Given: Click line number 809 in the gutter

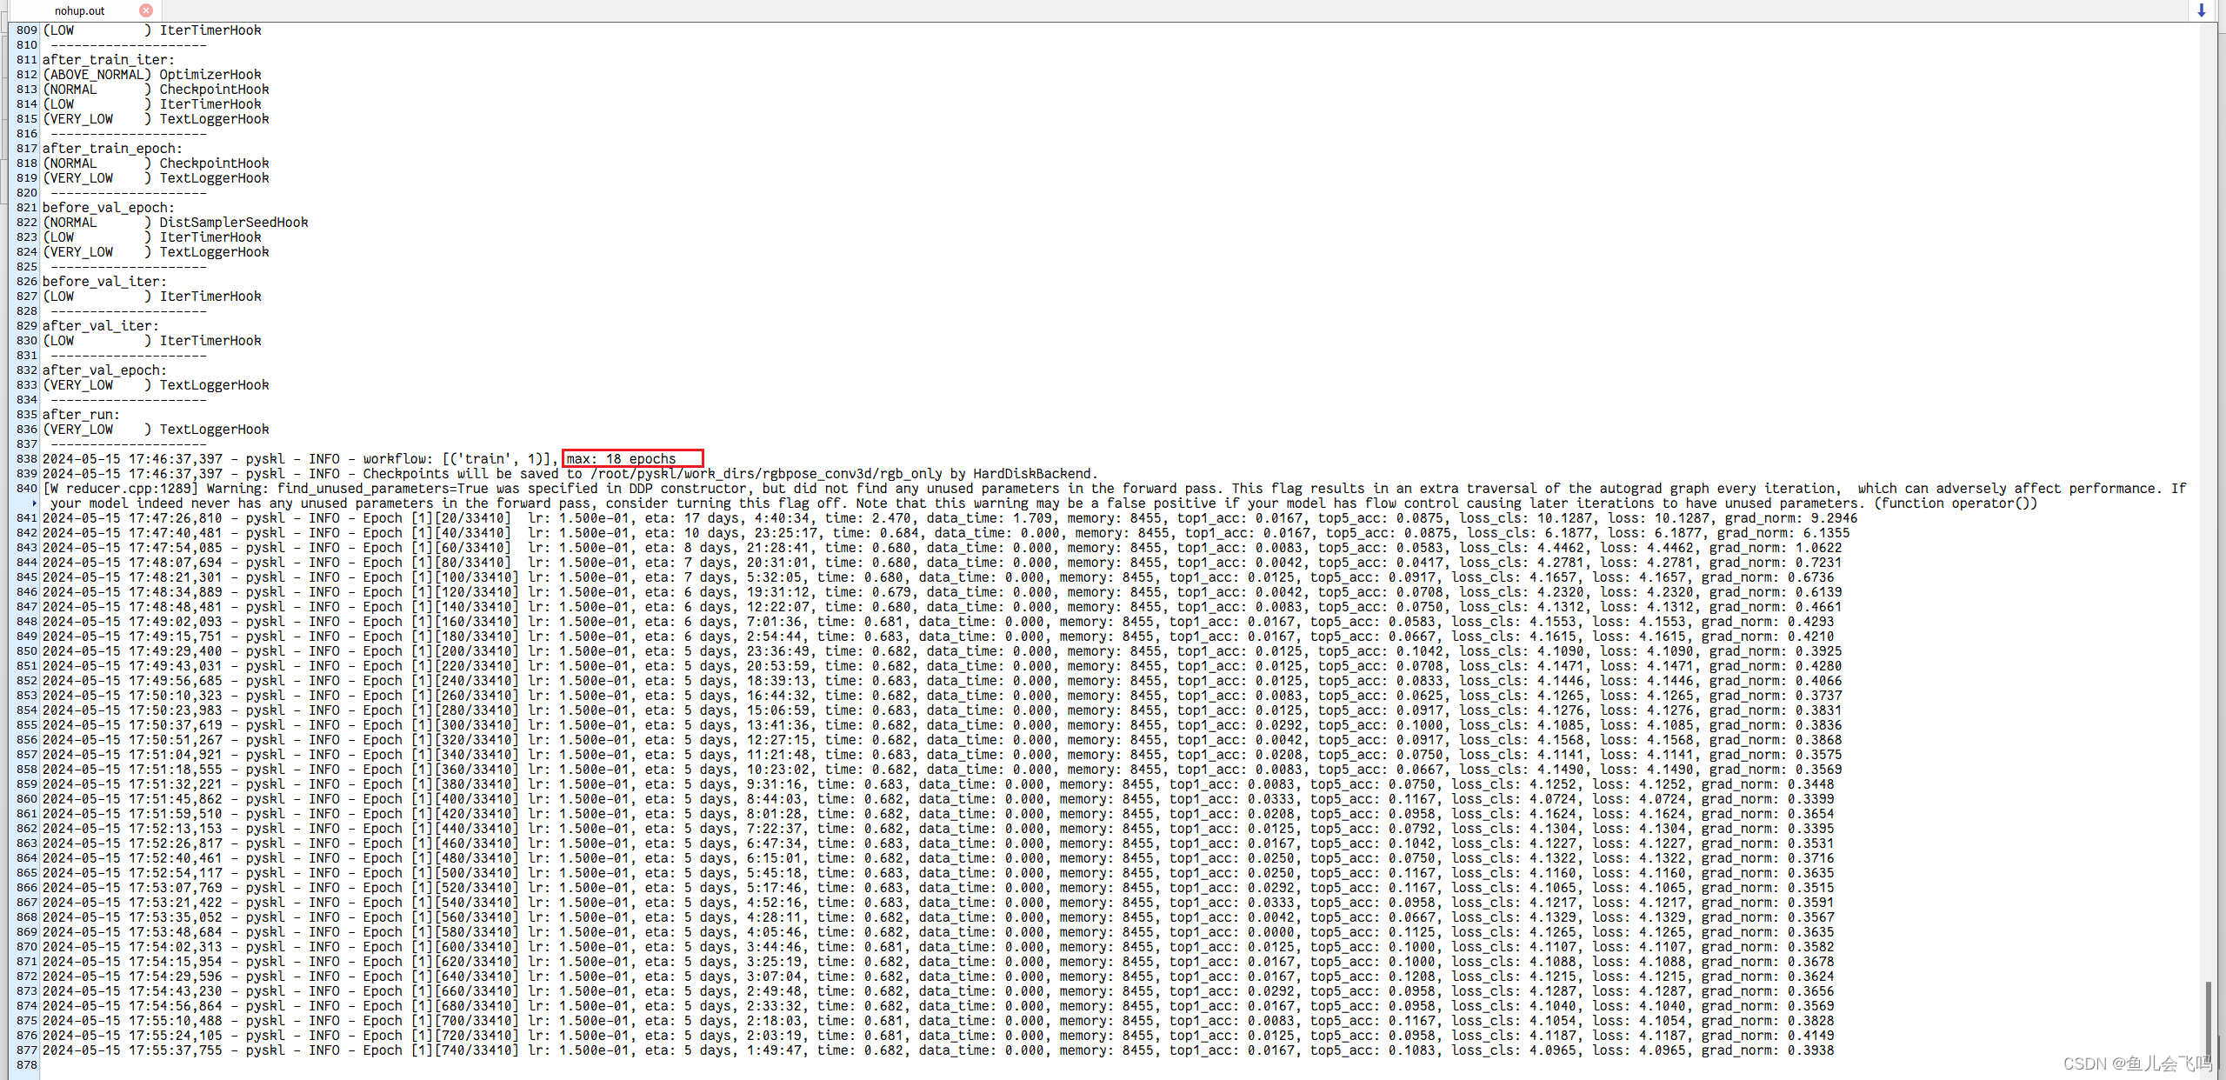Looking at the screenshot, I should tap(26, 30).
